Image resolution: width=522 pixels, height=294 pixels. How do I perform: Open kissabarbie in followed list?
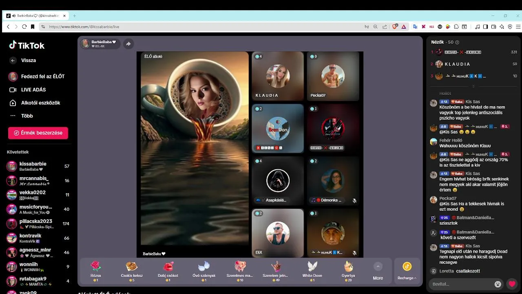pos(38,166)
